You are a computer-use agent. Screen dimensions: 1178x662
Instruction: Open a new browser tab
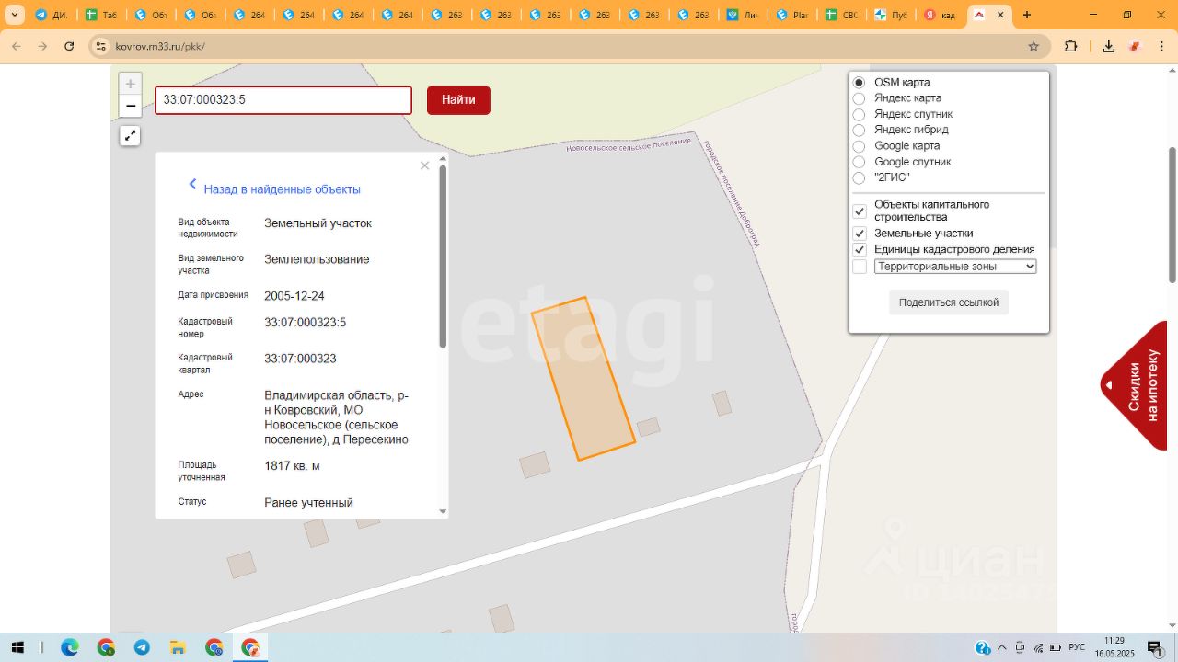point(1027,16)
